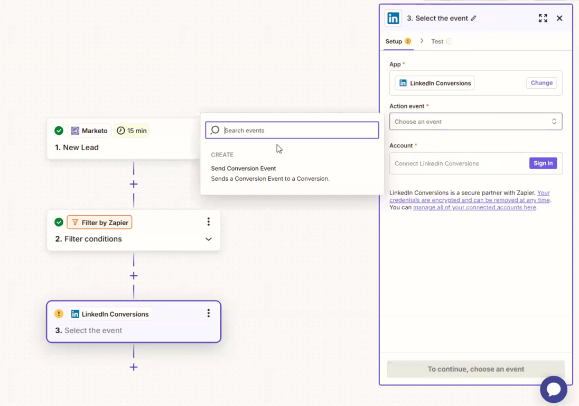Image resolution: width=579 pixels, height=406 pixels.
Task: Click the Marketo app icon
Action: pyautogui.click(x=75, y=131)
